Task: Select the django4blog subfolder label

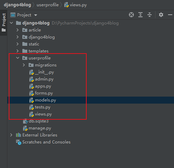Action: click(x=42, y=37)
